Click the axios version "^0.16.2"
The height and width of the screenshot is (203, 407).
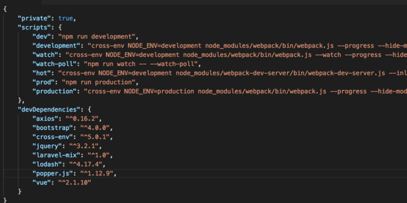click(82, 119)
